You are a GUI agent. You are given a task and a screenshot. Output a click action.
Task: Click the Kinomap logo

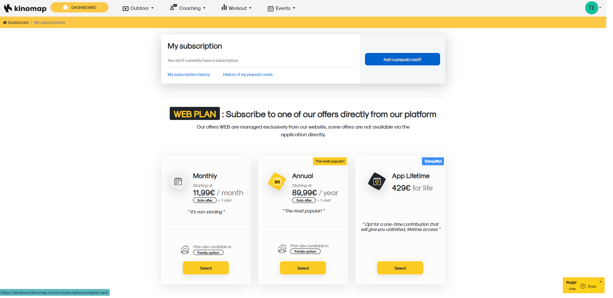[x=25, y=8]
